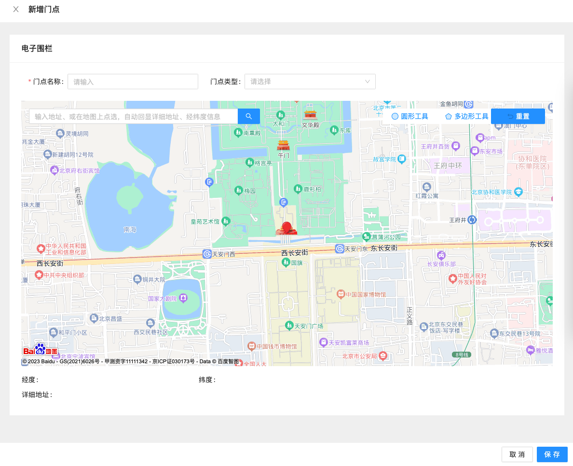Viewport: 573px width, 466px height.
Task: Click the 天安门西 subway station icon
Action: coord(207,254)
